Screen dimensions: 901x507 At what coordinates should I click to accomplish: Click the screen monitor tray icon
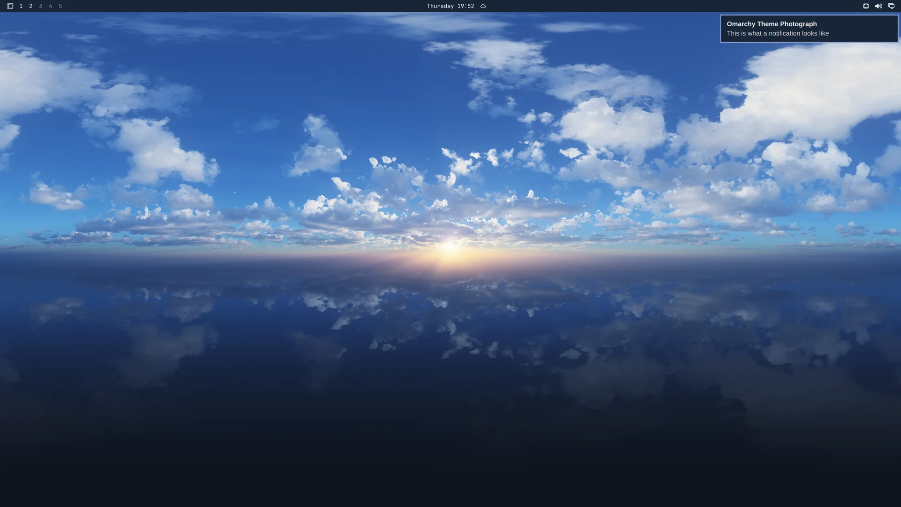point(891,6)
